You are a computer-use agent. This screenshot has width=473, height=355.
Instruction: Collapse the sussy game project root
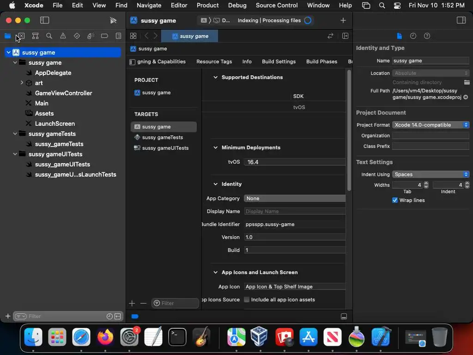tap(8, 53)
